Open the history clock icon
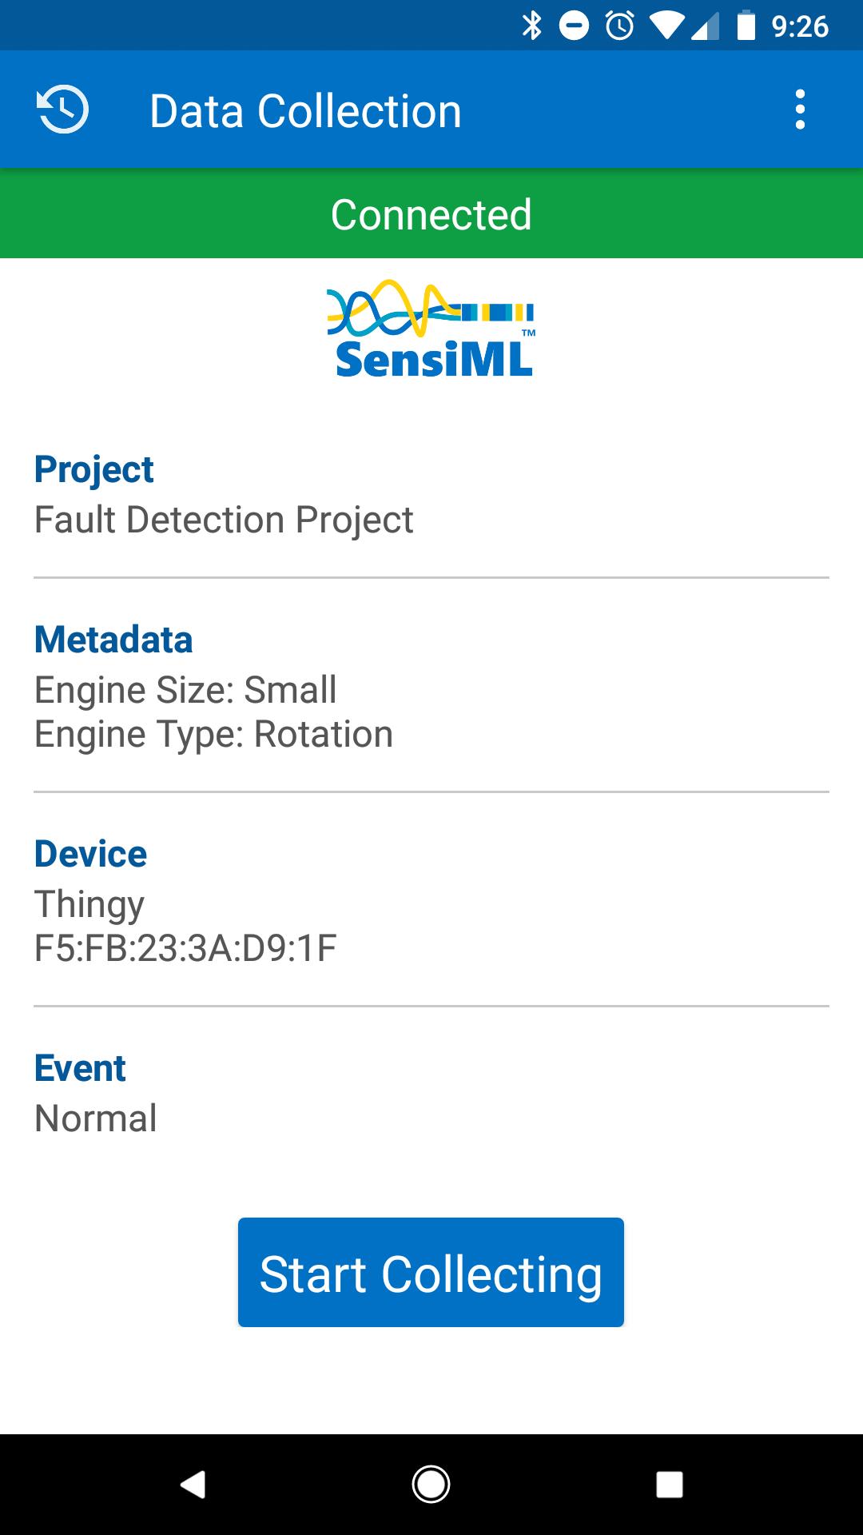The width and height of the screenshot is (863, 1535). click(x=63, y=110)
